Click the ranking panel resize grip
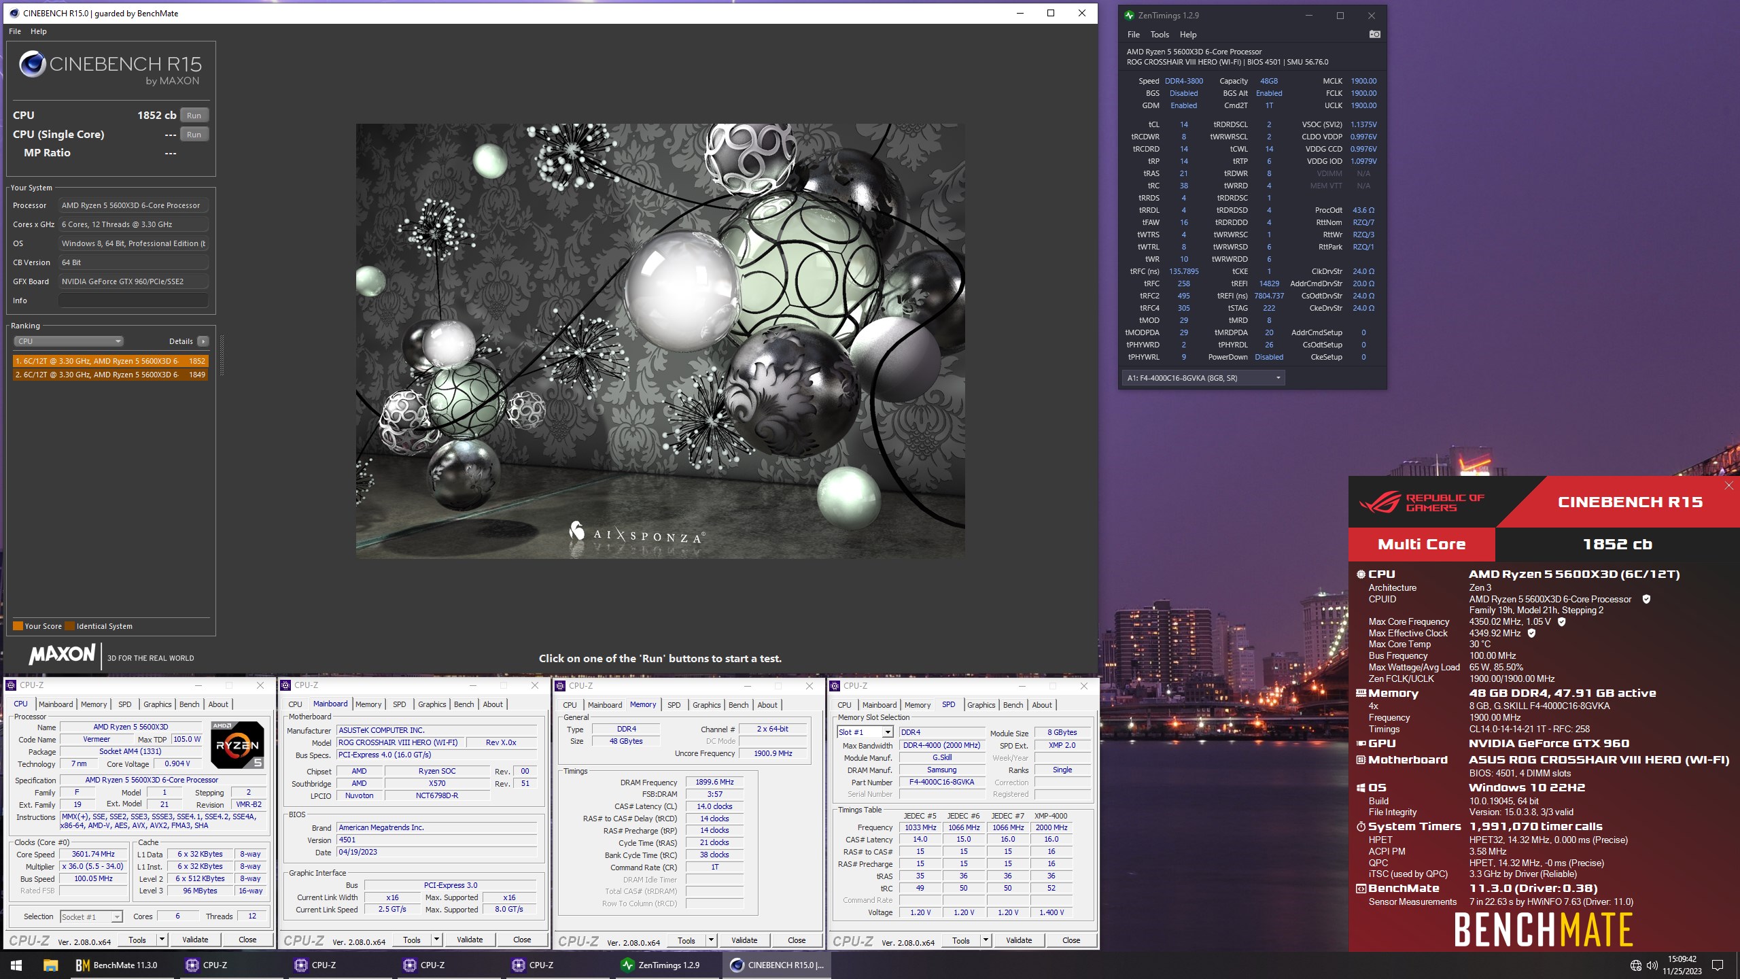This screenshot has width=1740, height=979. 222,355
